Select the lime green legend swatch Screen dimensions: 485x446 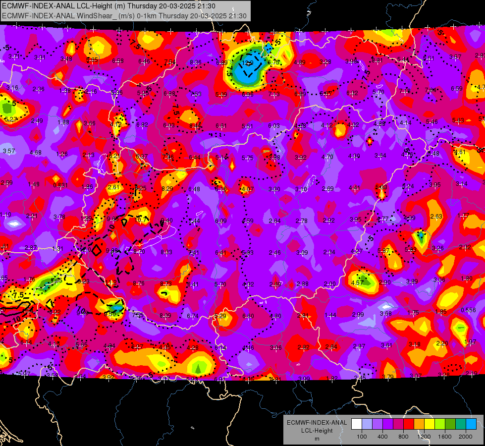tap(440, 424)
